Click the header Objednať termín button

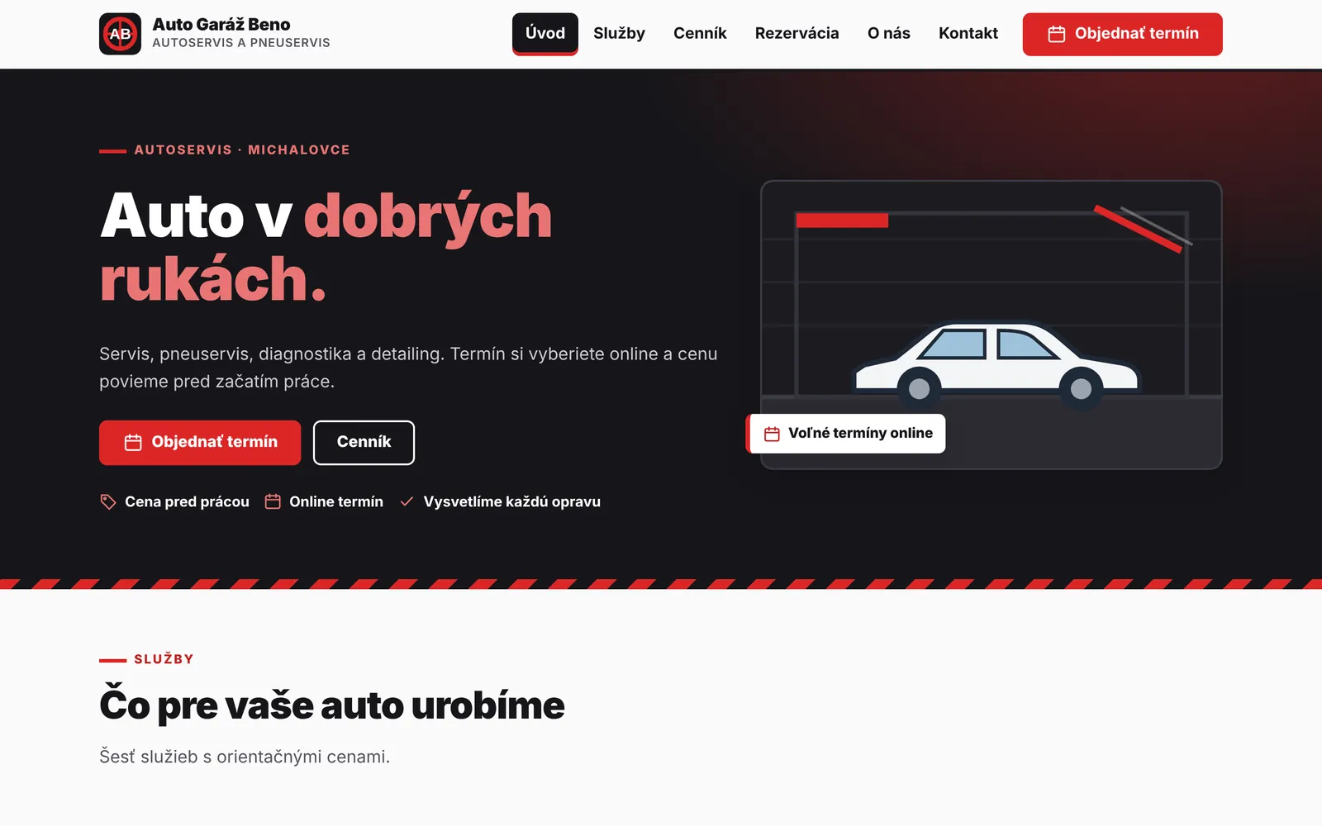[1123, 34]
